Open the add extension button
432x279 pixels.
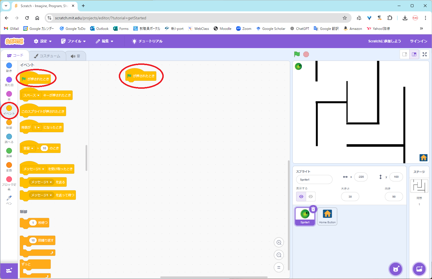tap(9, 270)
